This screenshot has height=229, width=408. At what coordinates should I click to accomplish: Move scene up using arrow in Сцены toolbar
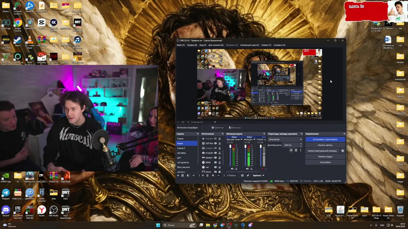(x=193, y=176)
